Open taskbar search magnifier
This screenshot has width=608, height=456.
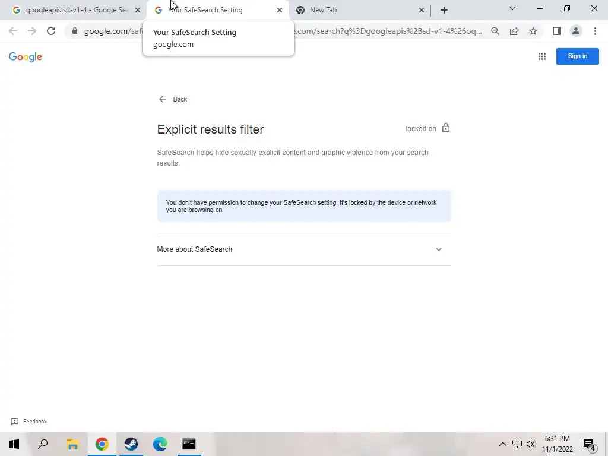[43, 444]
